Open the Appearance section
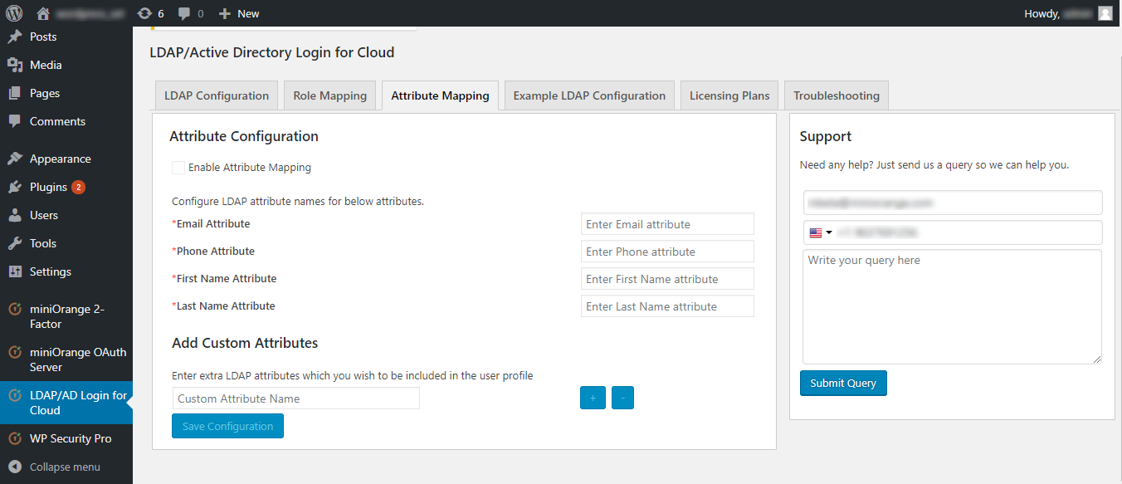1122x484 pixels. 58,158
